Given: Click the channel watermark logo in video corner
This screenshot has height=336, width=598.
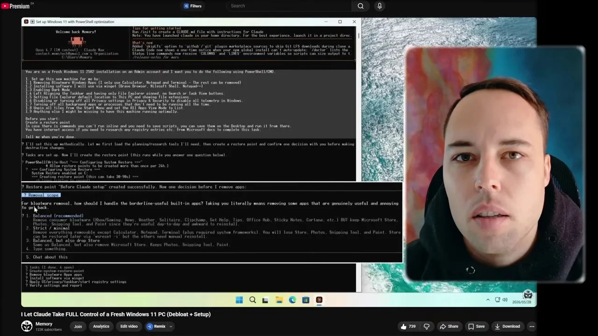Looking at the screenshot, I should tap(528, 294).
